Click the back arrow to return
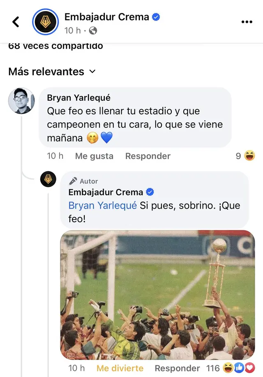Screen dimensions: 263x377 [15, 22]
